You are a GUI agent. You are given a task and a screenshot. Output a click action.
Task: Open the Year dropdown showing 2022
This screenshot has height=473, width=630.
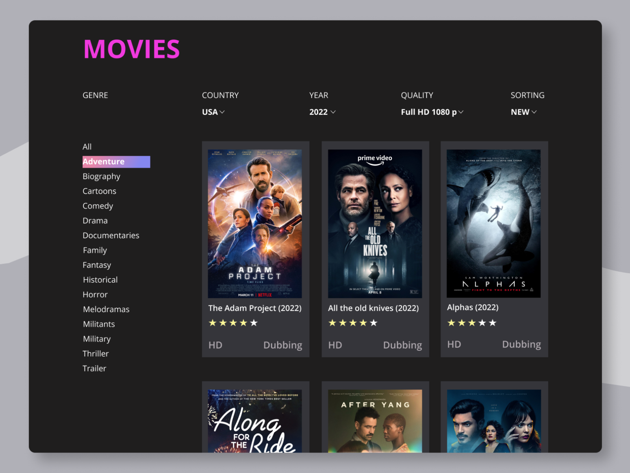click(x=322, y=112)
